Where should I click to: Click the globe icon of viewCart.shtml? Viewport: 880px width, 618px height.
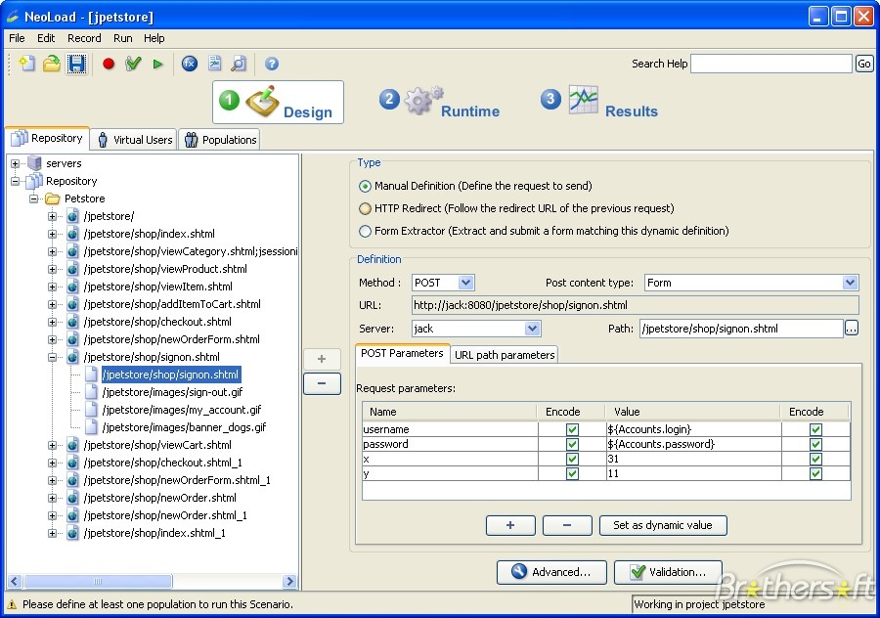click(72, 445)
